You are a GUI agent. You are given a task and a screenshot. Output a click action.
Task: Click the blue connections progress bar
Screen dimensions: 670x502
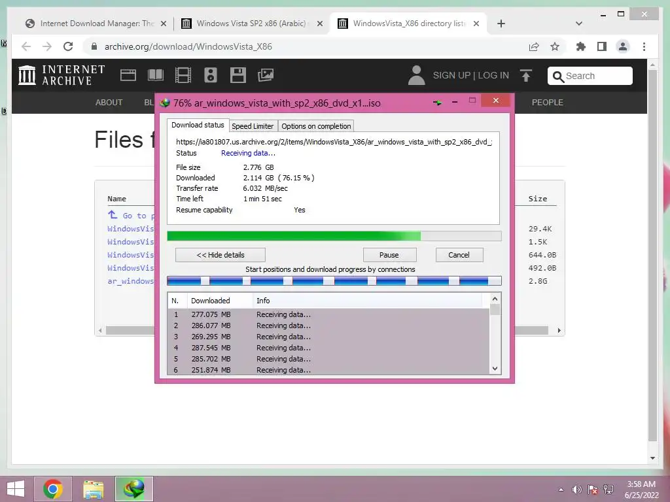click(334, 280)
